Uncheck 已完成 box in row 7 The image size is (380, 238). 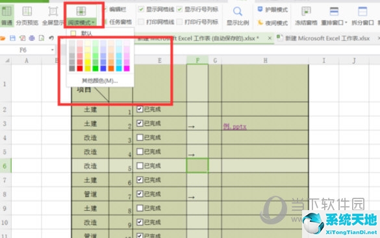140,180
